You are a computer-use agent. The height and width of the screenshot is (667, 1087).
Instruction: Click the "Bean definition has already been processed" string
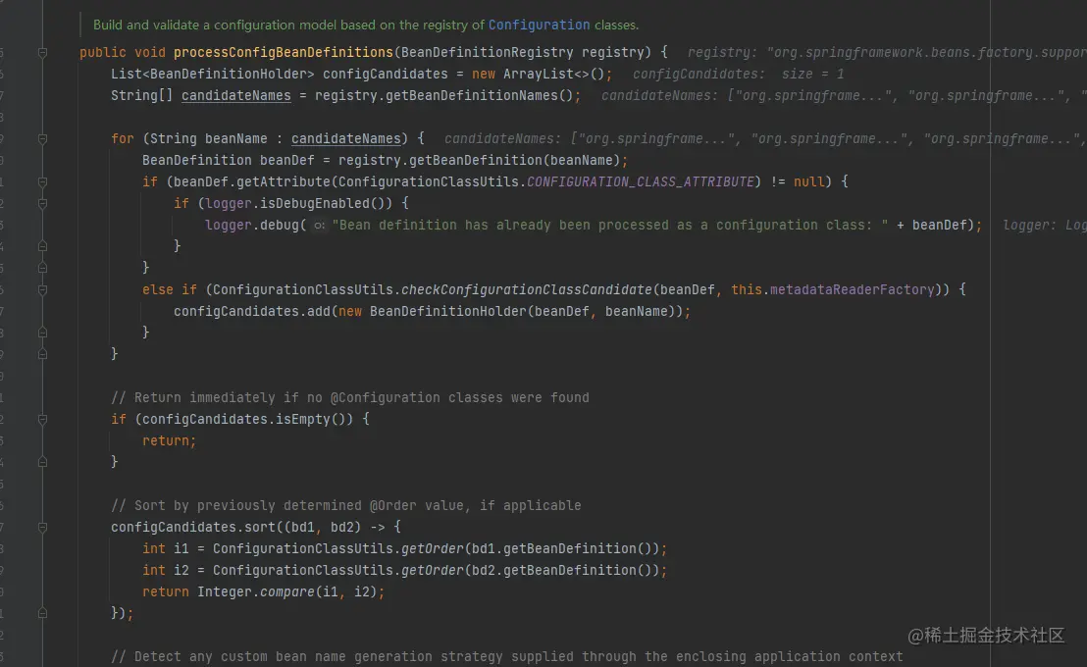coord(609,226)
